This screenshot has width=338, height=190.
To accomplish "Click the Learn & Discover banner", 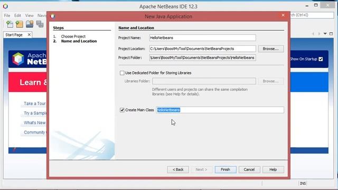I will pyautogui.click(x=27, y=82).
